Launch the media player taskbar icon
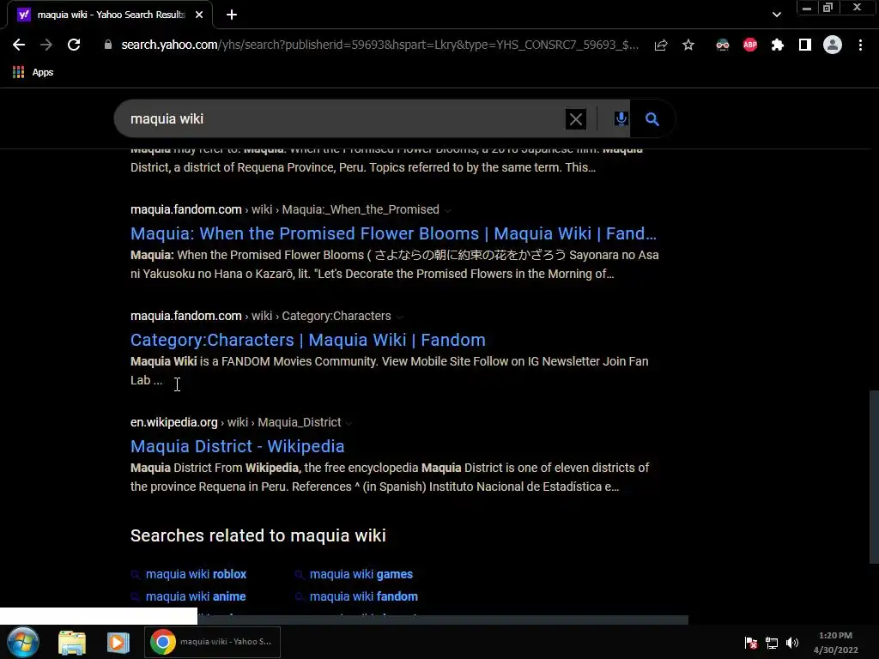The image size is (879, 659). pos(118,643)
